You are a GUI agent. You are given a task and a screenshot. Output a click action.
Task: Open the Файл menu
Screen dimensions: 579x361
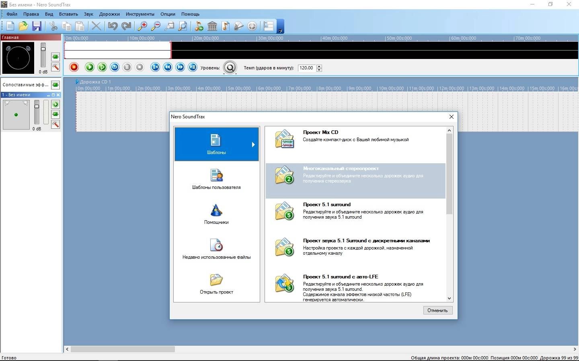point(12,14)
